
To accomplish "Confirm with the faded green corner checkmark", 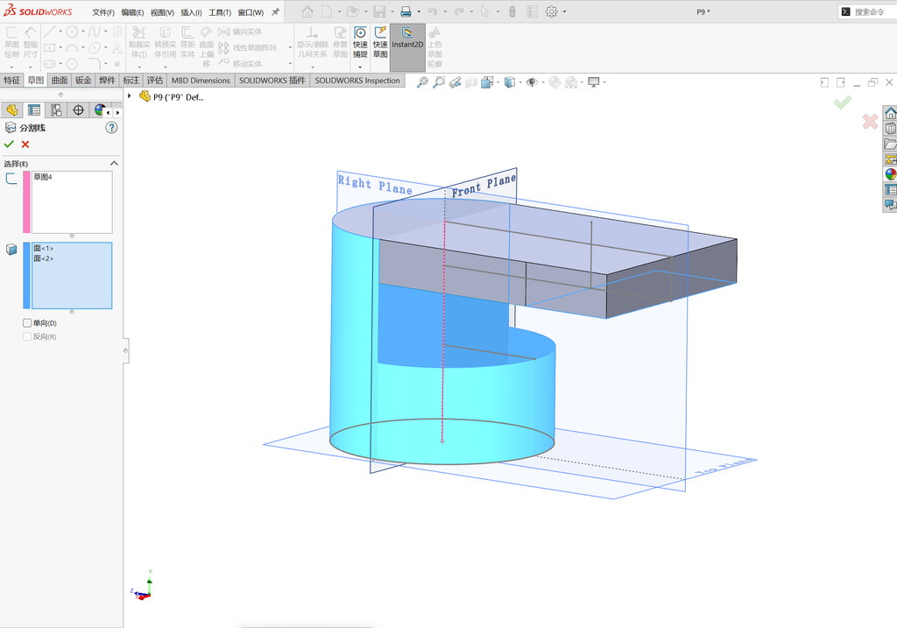I will (x=843, y=102).
